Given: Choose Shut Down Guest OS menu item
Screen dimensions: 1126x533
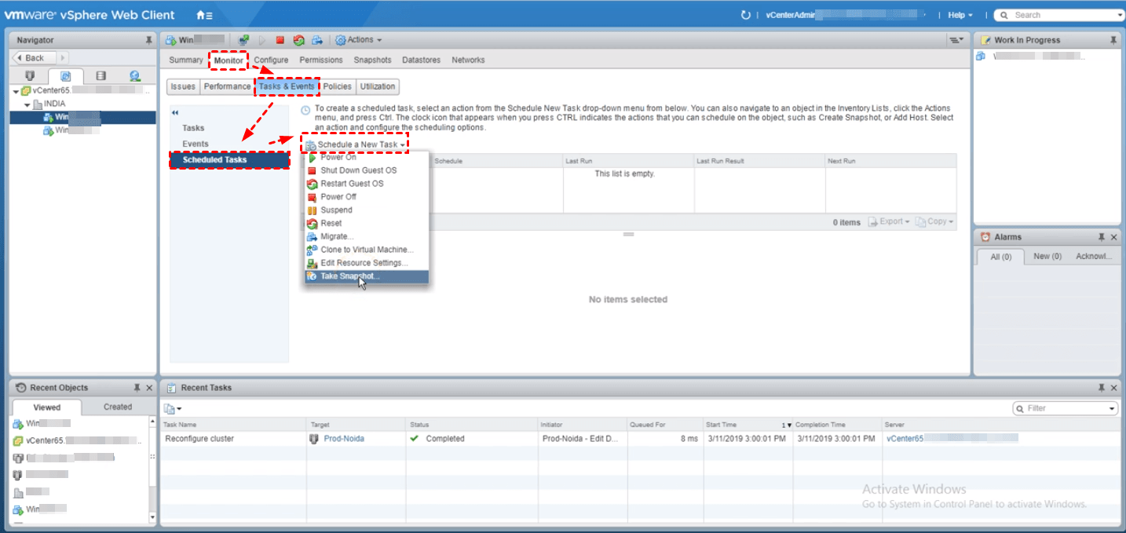Looking at the screenshot, I should pyautogui.click(x=366, y=170).
